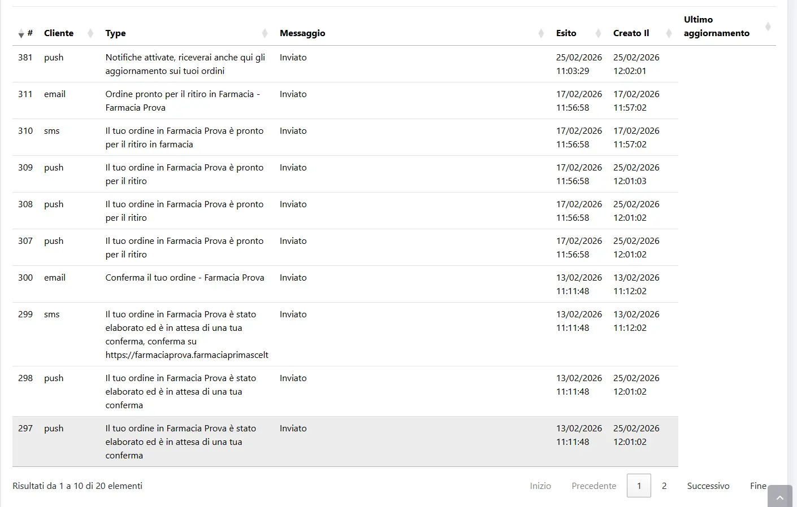Click sort arrows next to Messaggio header
797x507 pixels.
[x=541, y=33]
